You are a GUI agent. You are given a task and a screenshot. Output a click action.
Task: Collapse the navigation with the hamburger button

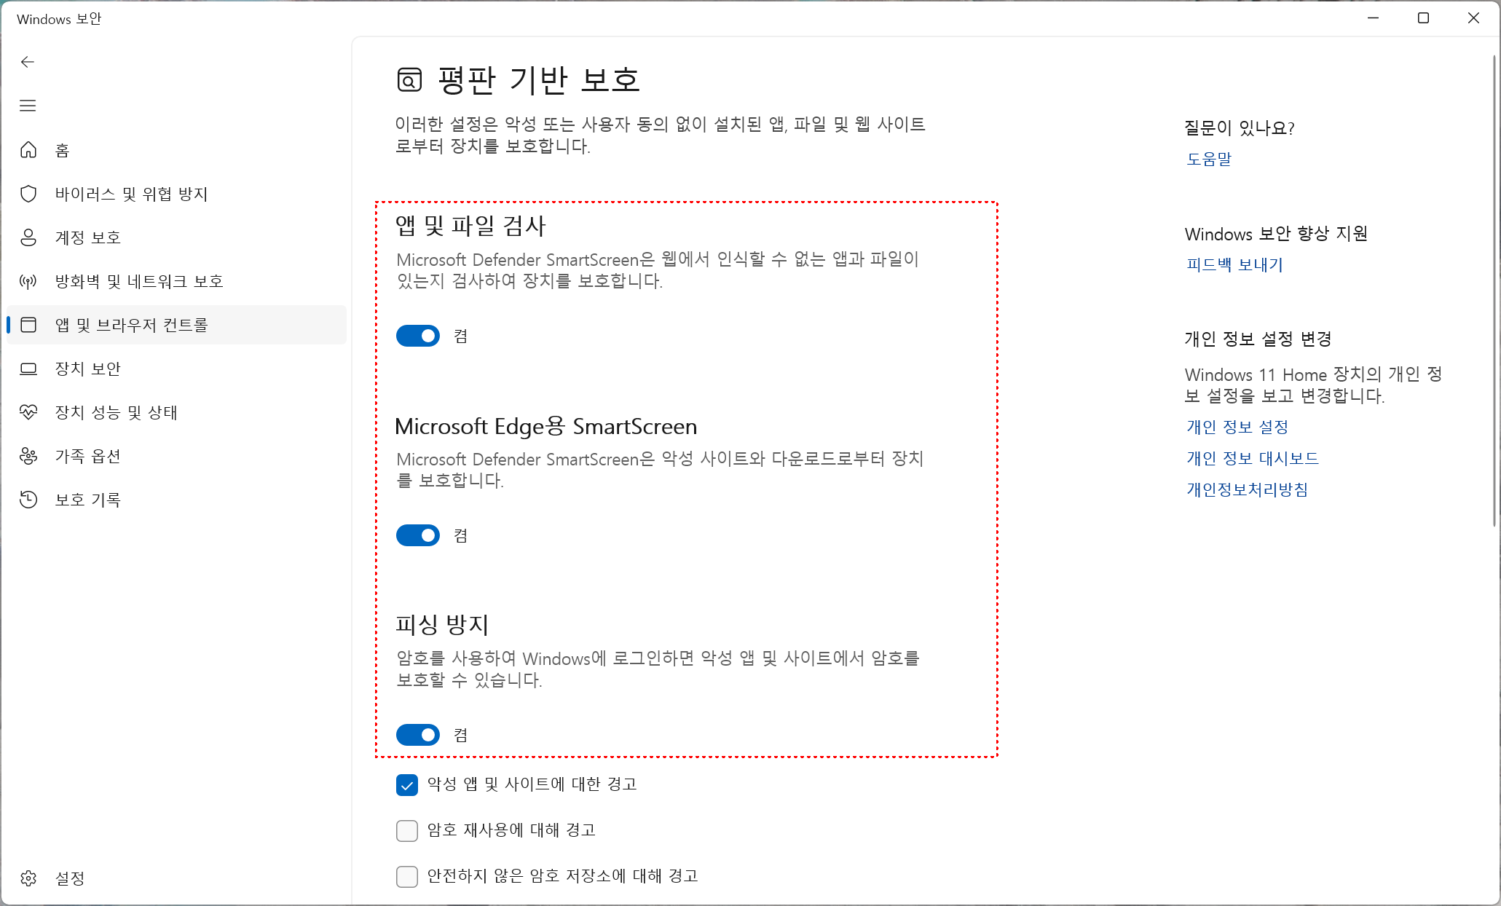(27, 106)
